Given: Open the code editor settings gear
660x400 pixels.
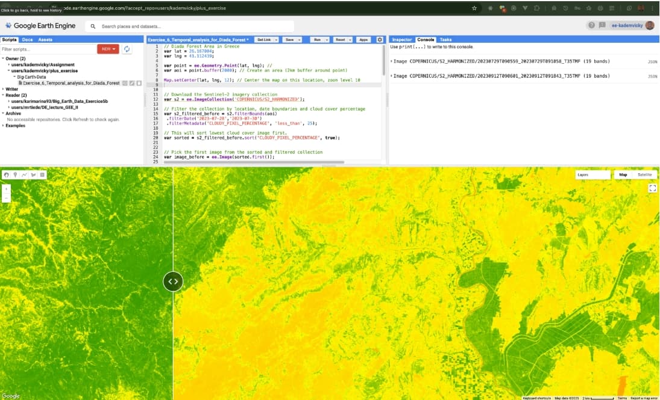Looking at the screenshot, I should (379, 38).
